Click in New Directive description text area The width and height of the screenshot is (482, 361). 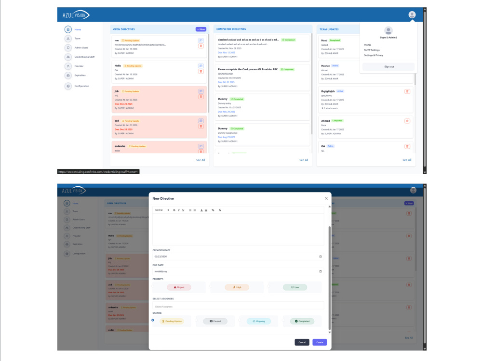(x=238, y=229)
